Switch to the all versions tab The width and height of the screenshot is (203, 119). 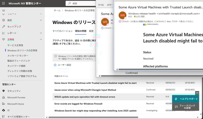pos(63,31)
